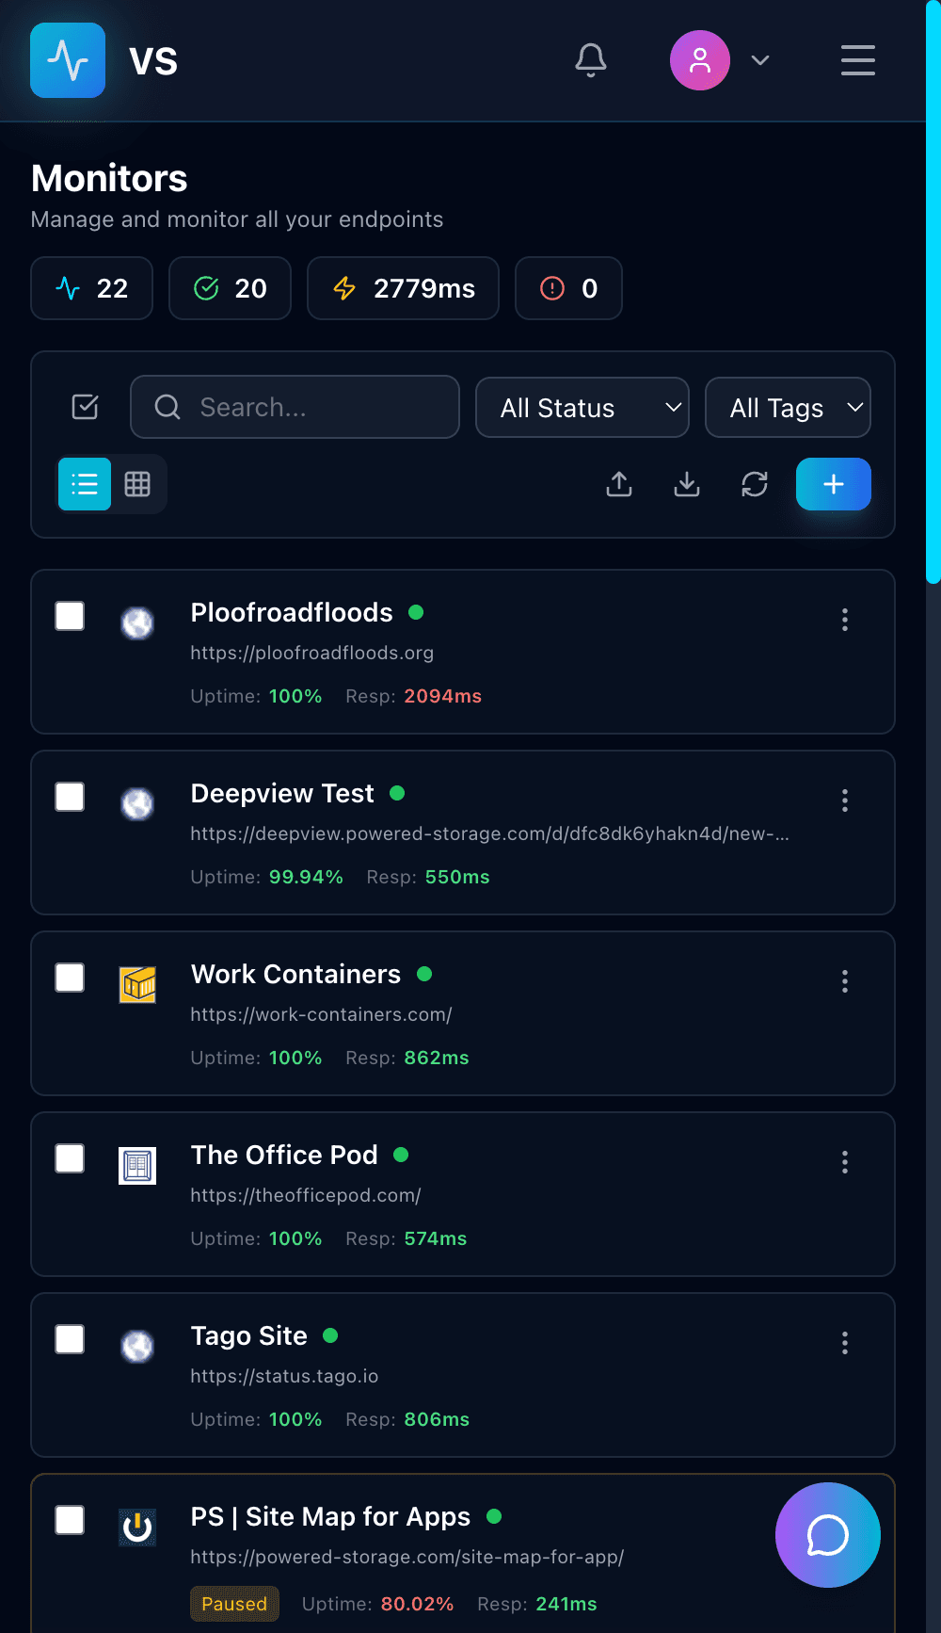The height and width of the screenshot is (1633, 941).
Task: Click the Ploofroadfloods green status dot
Action: click(416, 612)
